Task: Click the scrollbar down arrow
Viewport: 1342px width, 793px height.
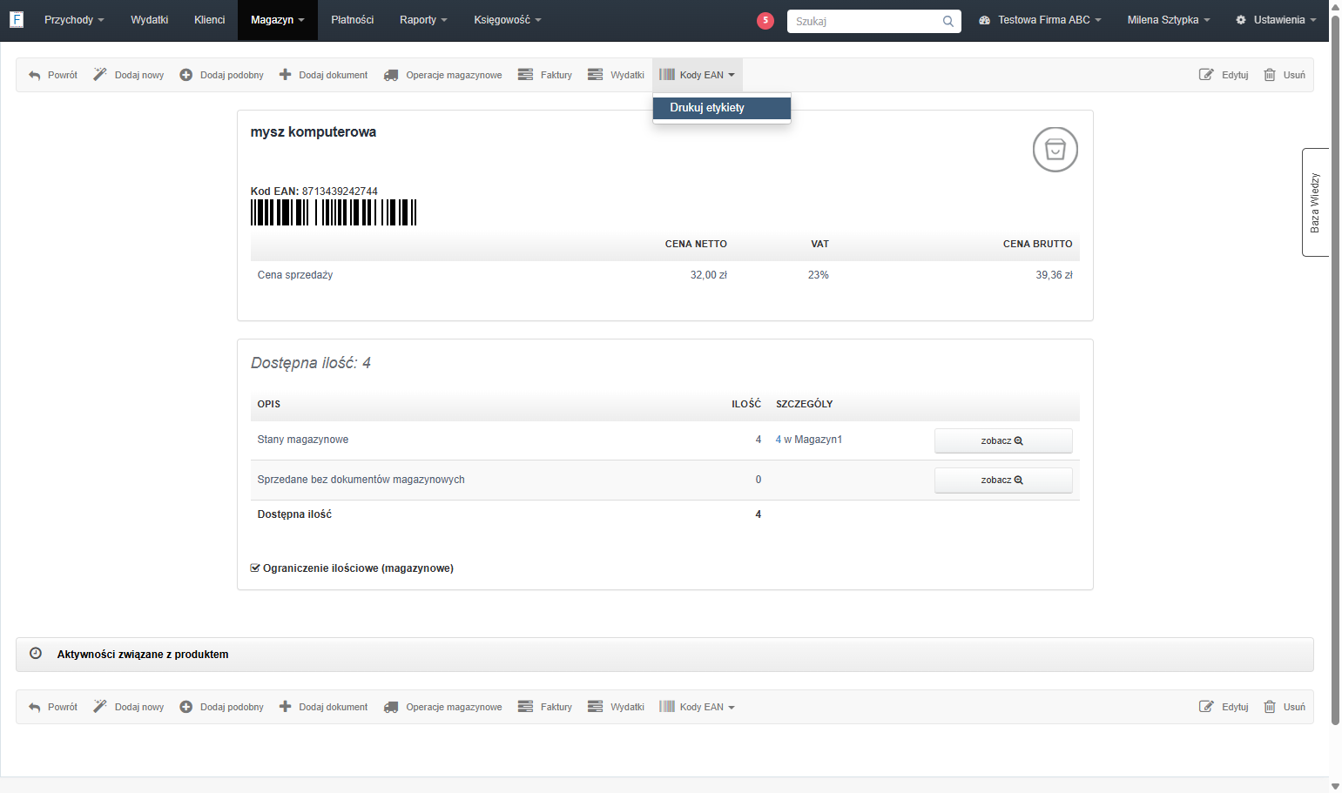Action: pyautogui.click(x=1335, y=785)
